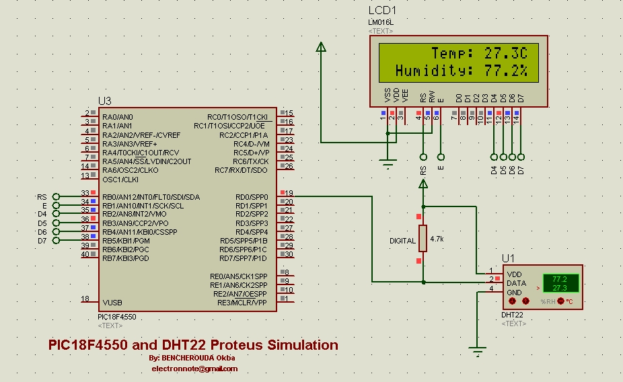The width and height of the screenshot is (623, 382).
Task: Click the U3 reference label
Action: pos(104,102)
